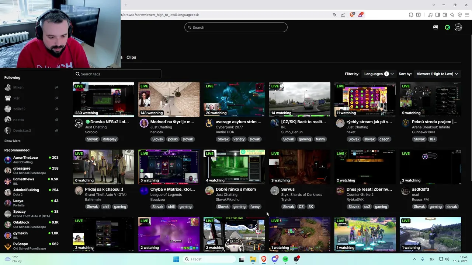Screen dimensions: 472x265
Task: Toggle notifications for followed channel Miken
Action: pos(56,87)
